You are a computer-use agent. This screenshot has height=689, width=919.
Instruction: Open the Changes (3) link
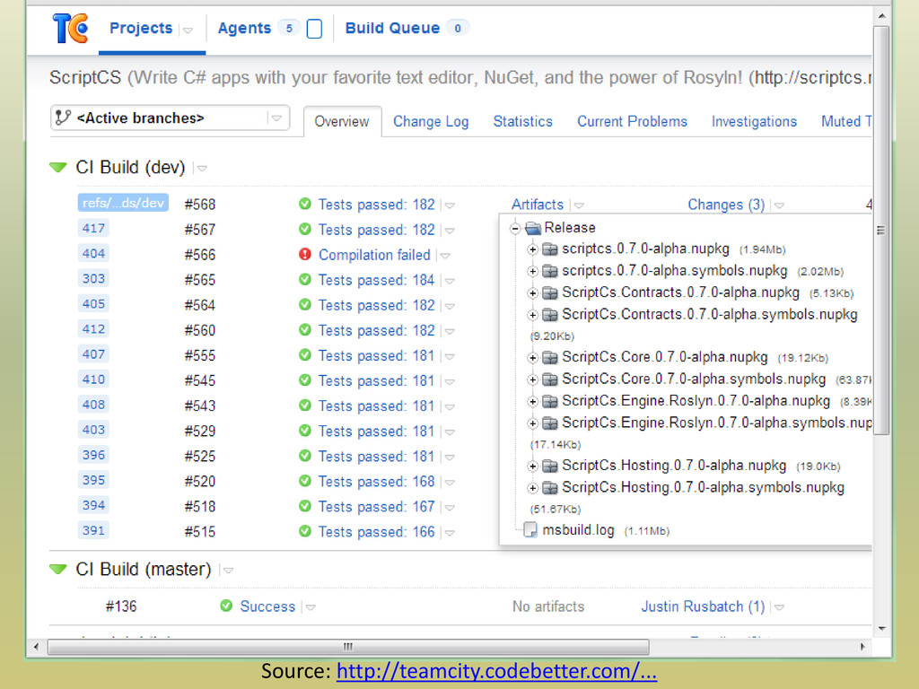pyautogui.click(x=726, y=205)
